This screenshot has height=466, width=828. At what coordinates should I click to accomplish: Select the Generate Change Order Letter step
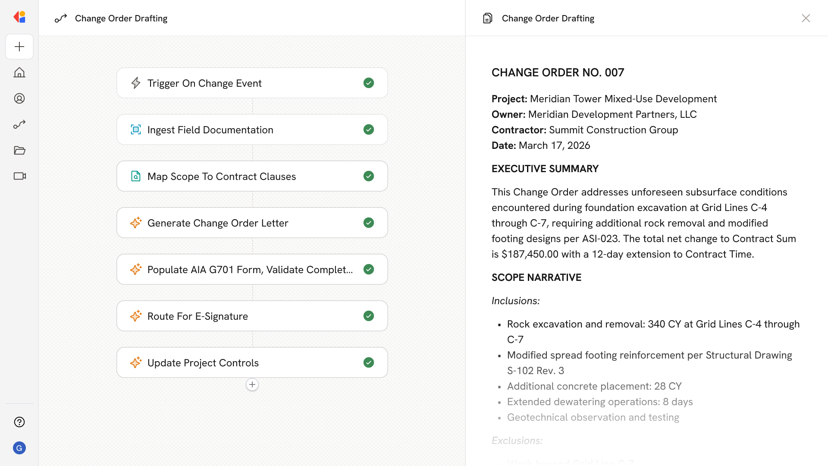tap(218, 223)
